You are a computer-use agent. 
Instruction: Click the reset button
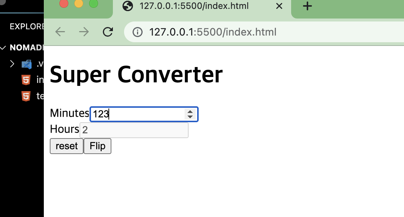coord(66,146)
